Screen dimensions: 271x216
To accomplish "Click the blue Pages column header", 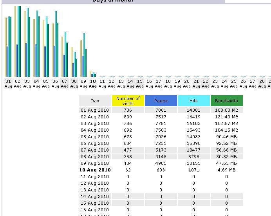I will pyautogui.click(x=161, y=101).
